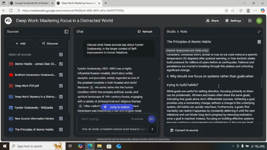The width and height of the screenshot is (267, 150).
Task: Open the Copilot sidebar icon
Action: tap(262, 10)
